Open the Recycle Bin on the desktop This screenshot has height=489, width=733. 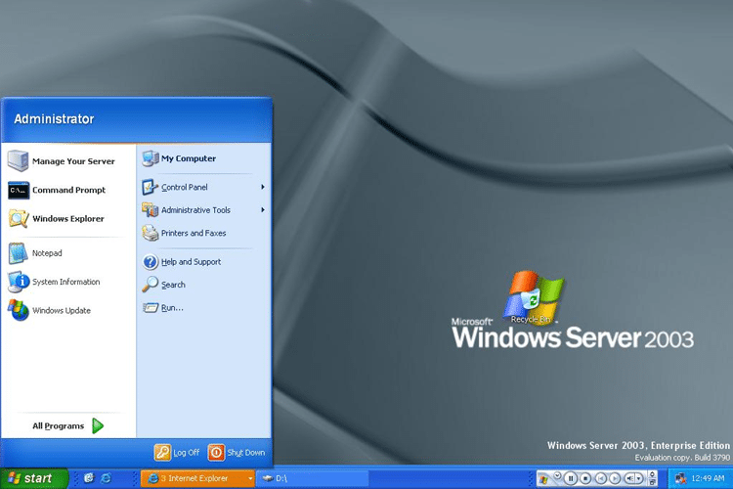(531, 306)
